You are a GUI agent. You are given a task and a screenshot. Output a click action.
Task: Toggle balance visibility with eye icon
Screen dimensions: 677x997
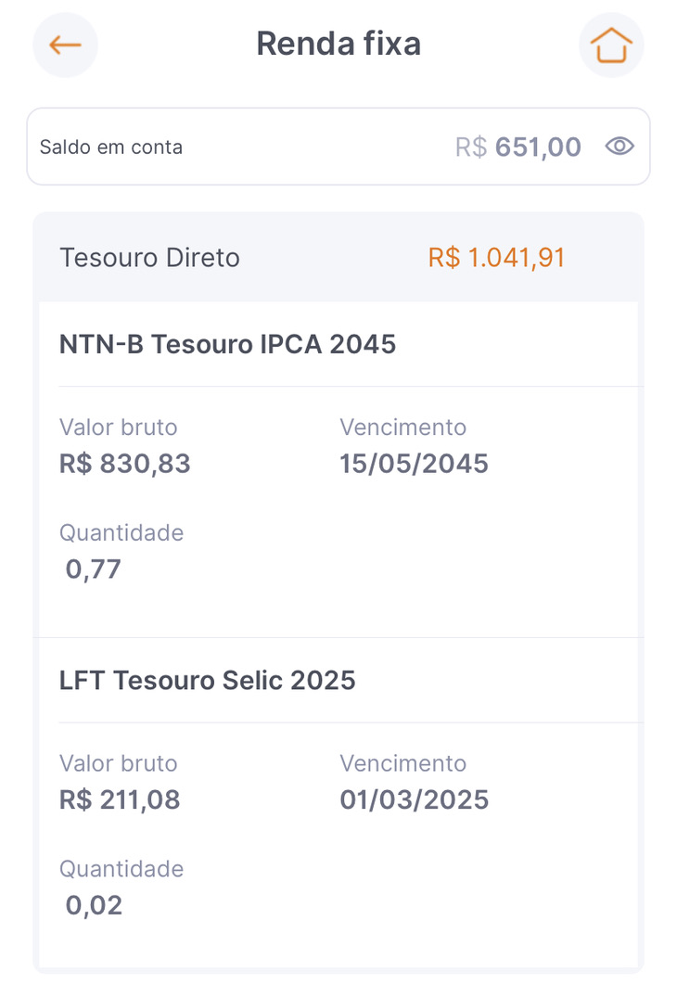pos(620,147)
